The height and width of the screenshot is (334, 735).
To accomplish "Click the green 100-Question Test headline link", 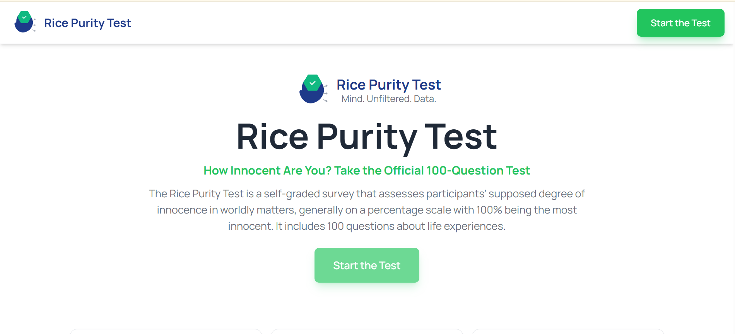I will point(367,170).
